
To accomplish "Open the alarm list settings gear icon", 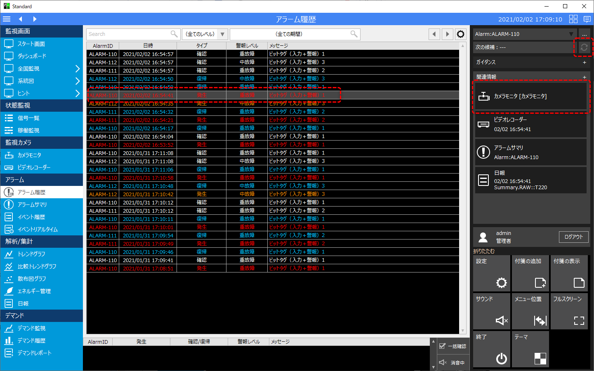I will click(x=460, y=34).
